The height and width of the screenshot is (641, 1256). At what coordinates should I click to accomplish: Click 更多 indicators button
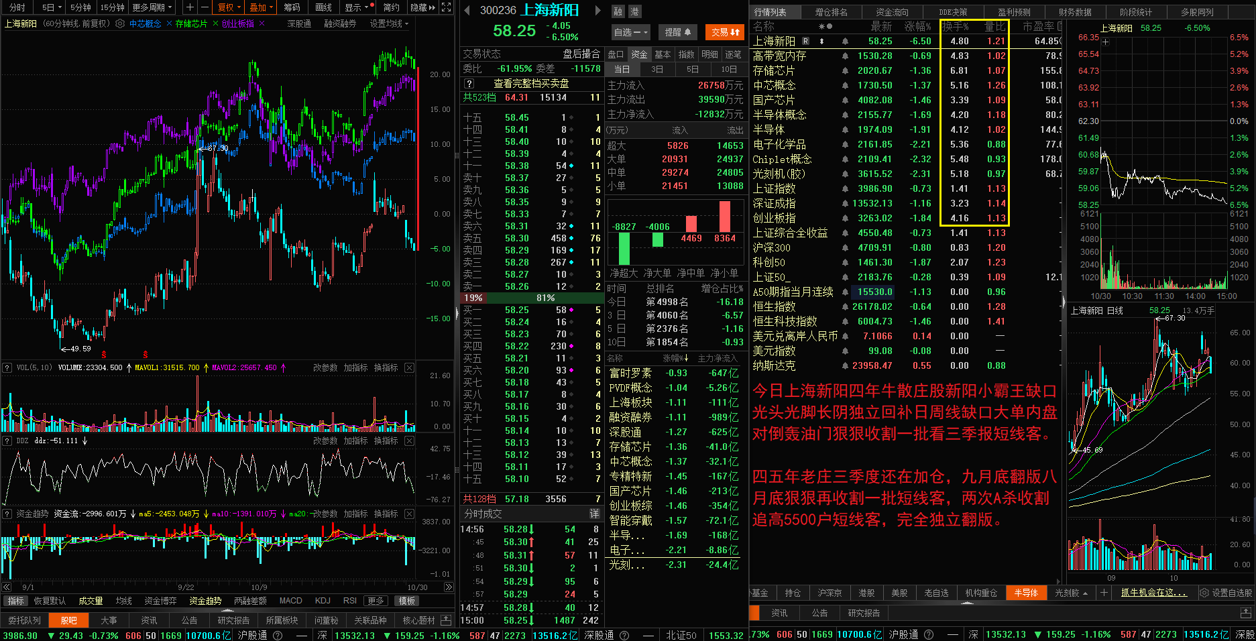click(376, 601)
